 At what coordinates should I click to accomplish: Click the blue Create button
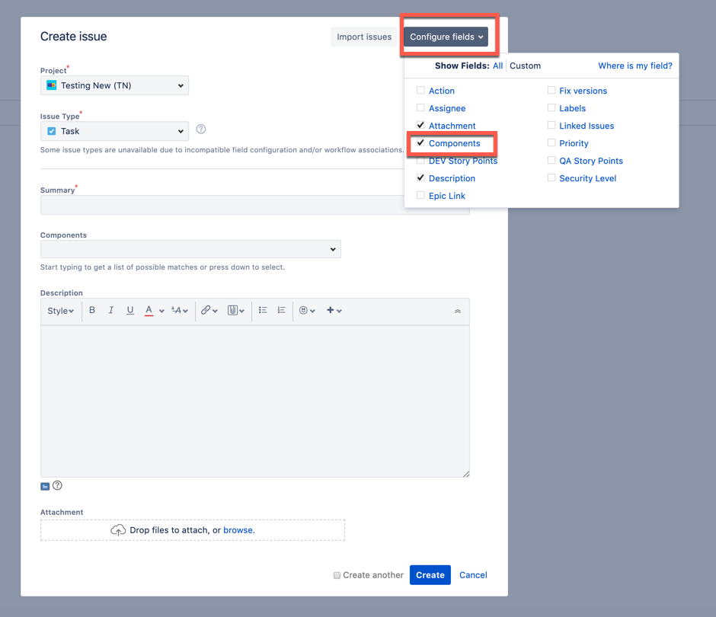(x=430, y=575)
